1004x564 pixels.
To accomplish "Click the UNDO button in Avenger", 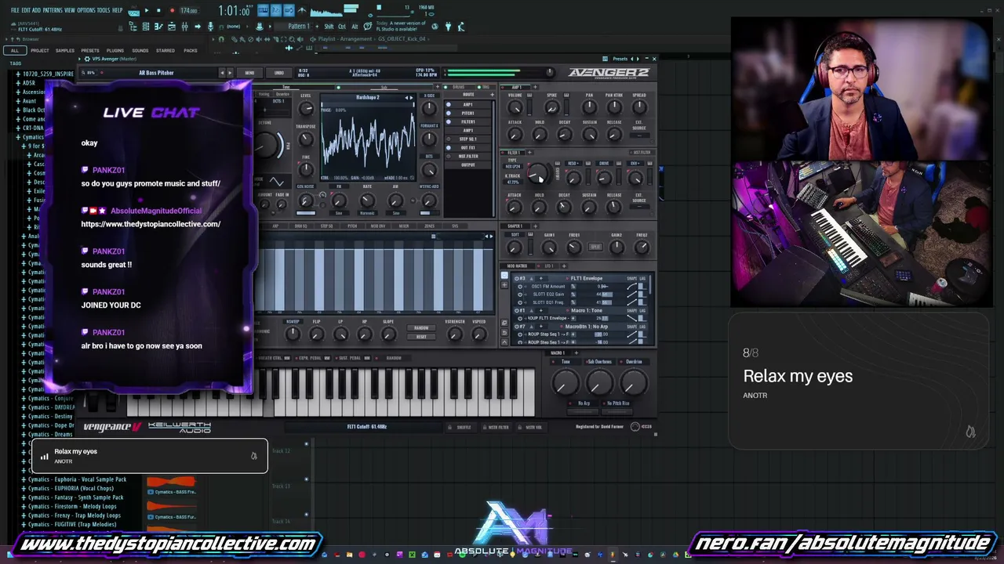I will click(x=279, y=73).
